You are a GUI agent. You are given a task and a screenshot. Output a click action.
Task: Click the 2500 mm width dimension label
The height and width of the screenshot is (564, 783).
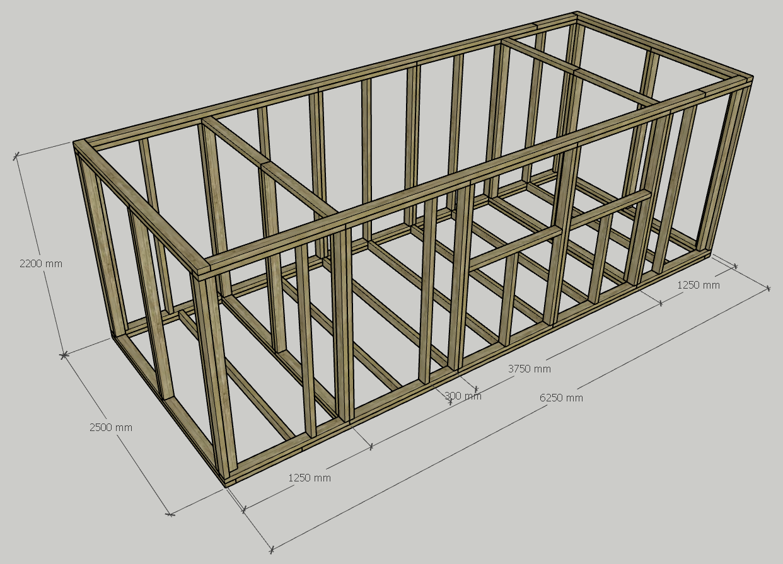click(x=111, y=427)
